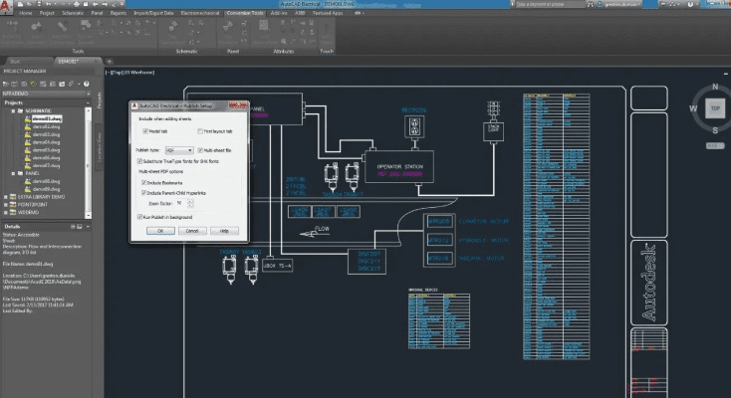Image resolution: width=731 pixels, height=398 pixels.
Task: Click the EXTRA LIBRARY DEMO project icon
Action: coord(13,197)
